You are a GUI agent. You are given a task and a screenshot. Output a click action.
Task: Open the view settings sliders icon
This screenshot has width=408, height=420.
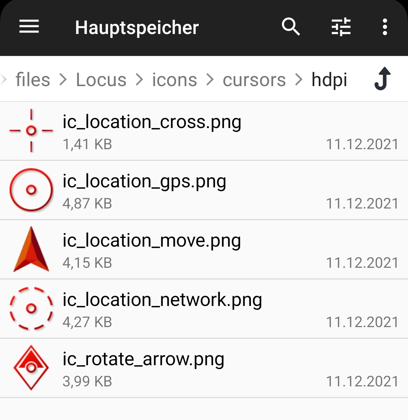pos(341,27)
